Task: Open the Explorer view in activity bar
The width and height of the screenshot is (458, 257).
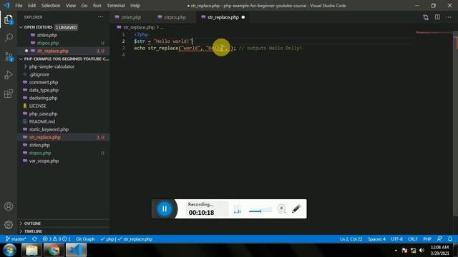Action: pos(9,20)
